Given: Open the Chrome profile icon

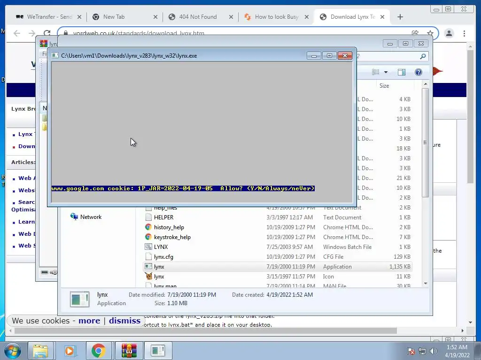Looking at the screenshot, I should [x=449, y=33].
